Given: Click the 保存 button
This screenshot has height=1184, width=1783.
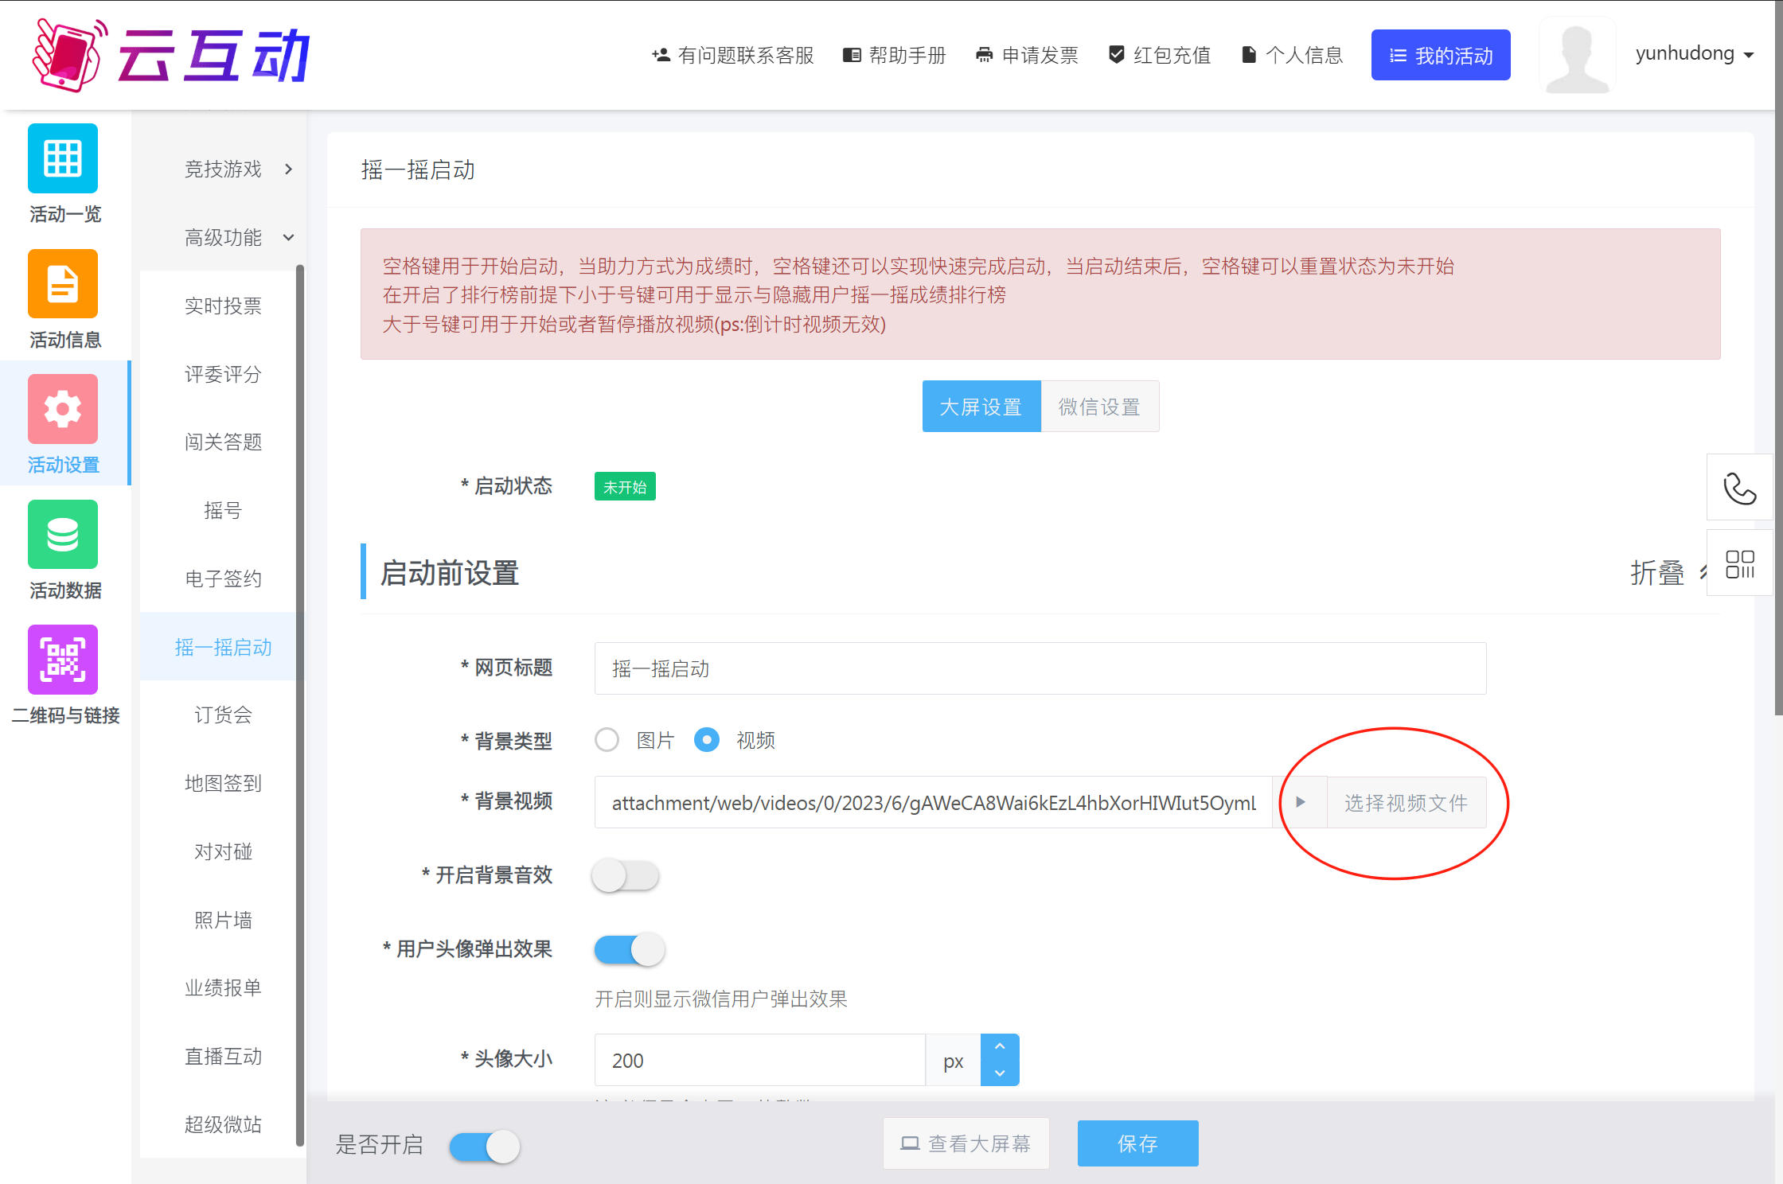Looking at the screenshot, I should (1137, 1143).
